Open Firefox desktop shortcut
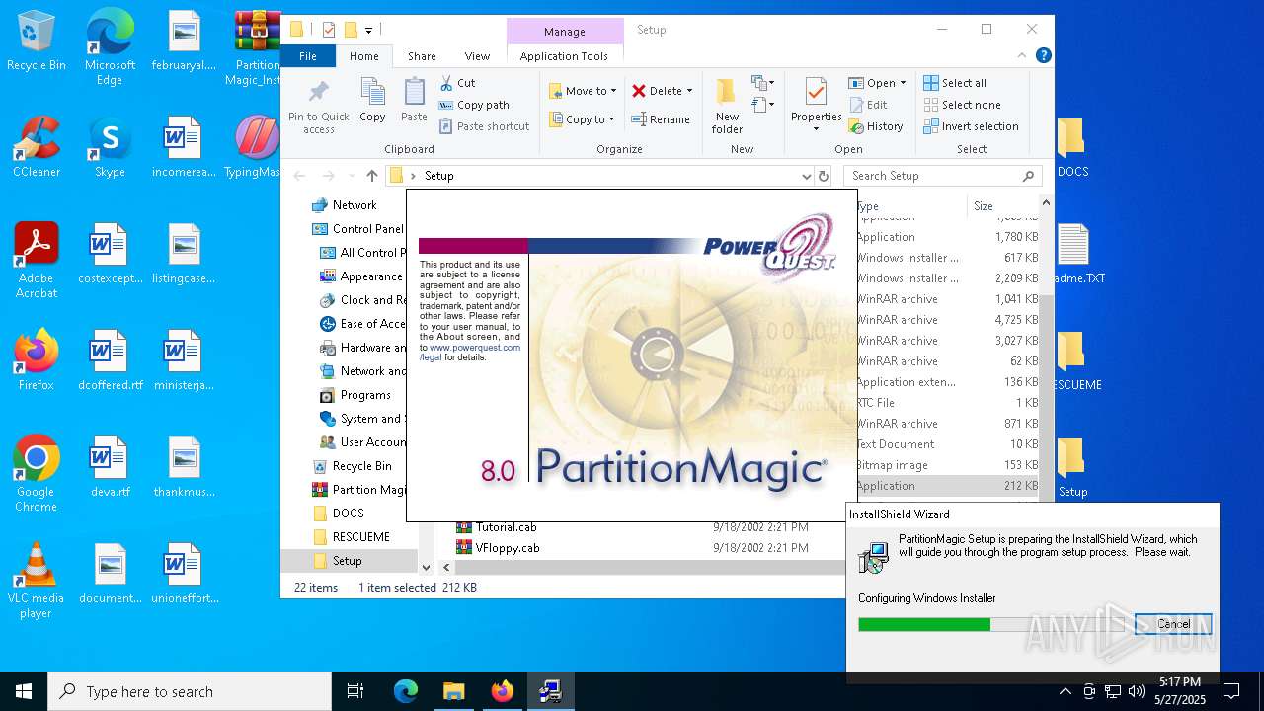Image resolution: width=1264 pixels, height=711 pixels. click(x=37, y=360)
